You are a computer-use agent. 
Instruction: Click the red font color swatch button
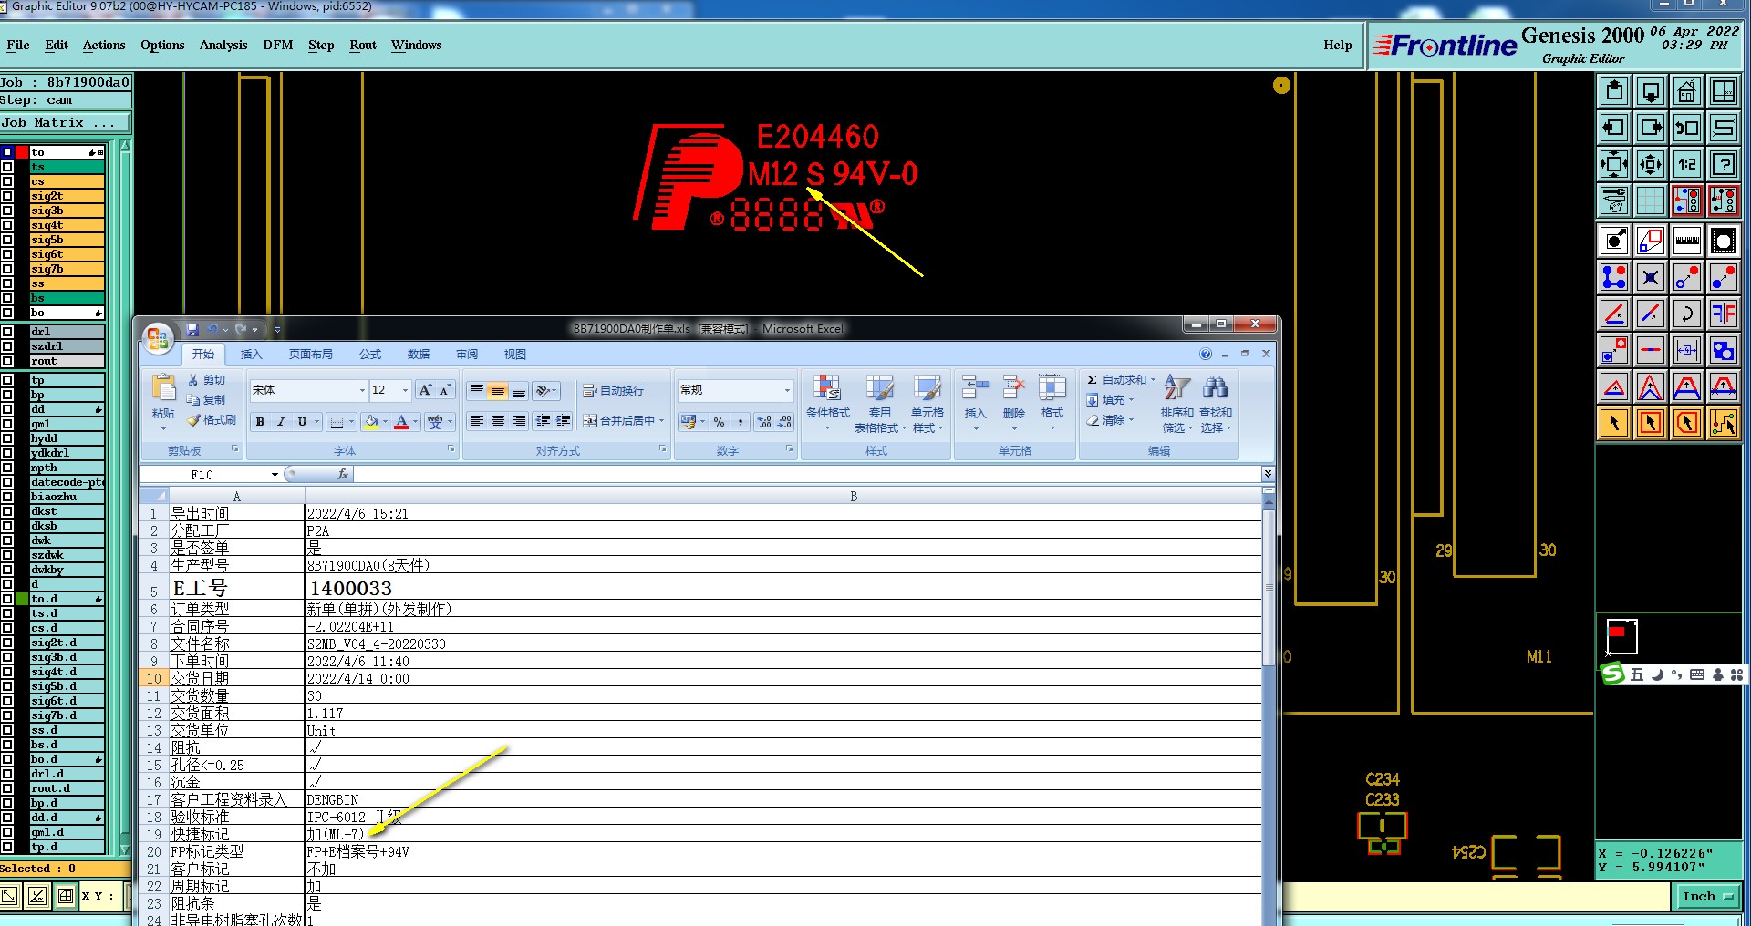pos(400,421)
